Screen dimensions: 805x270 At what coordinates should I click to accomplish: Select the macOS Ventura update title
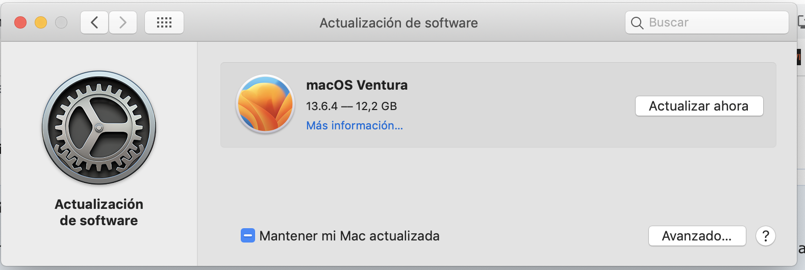pos(357,85)
